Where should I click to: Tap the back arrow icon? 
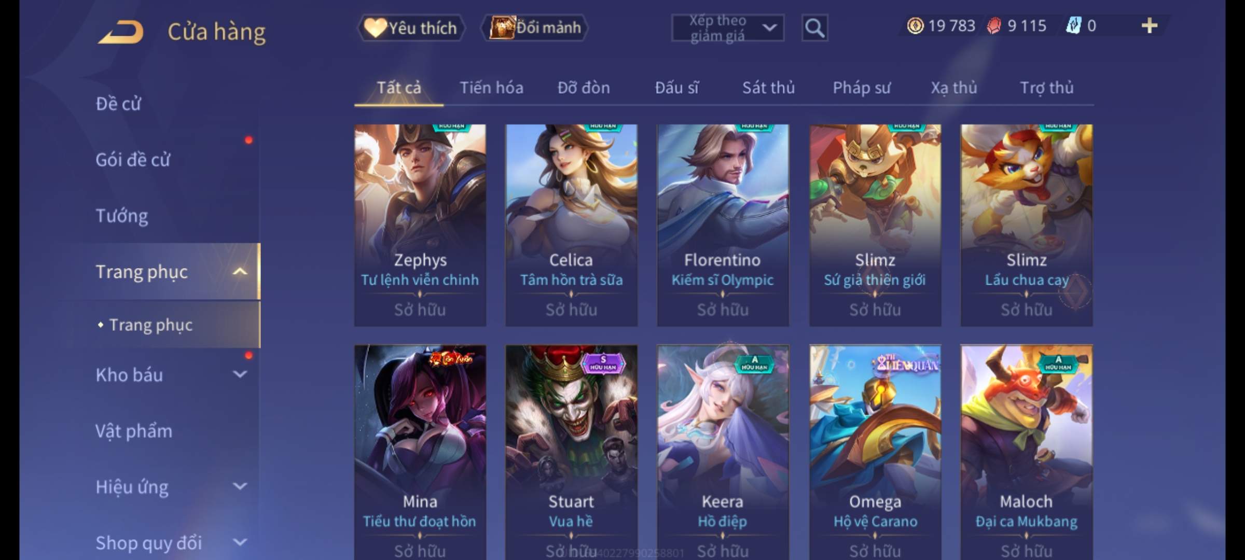120,32
